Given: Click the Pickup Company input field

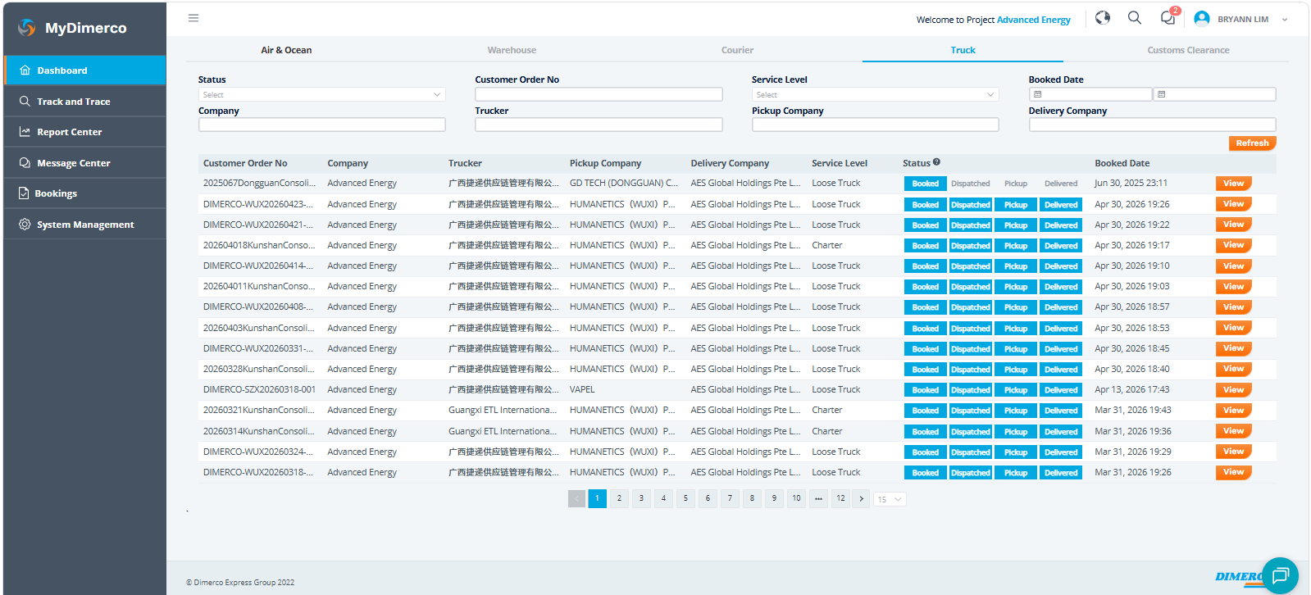Looking at the screenshot, I should click(x=876, y=125).
